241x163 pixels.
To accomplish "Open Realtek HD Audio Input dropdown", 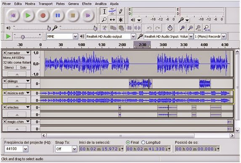I will click(191, 37).
